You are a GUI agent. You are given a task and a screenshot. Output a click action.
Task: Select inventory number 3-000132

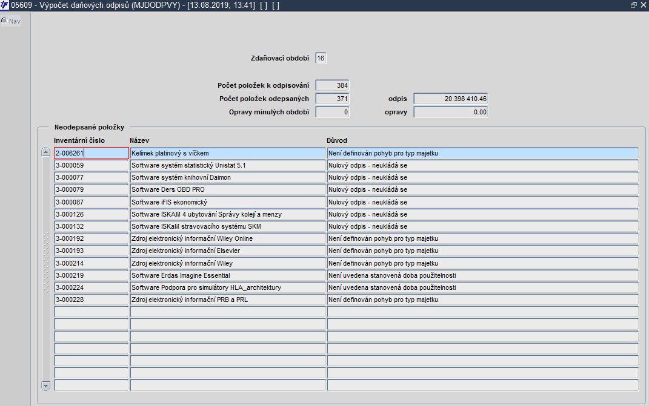point(92,226)
